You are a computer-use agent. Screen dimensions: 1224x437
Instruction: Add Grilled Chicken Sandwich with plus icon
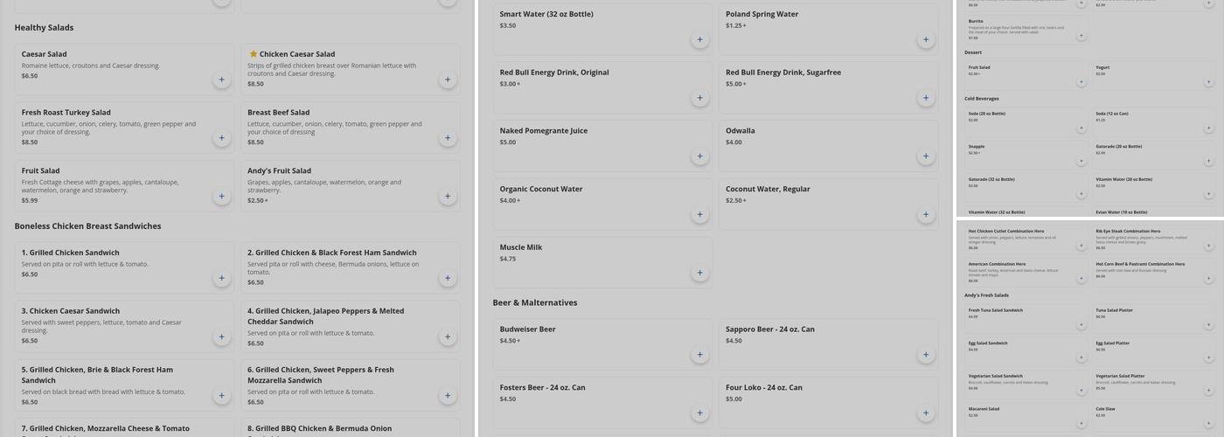pos(221,278)
